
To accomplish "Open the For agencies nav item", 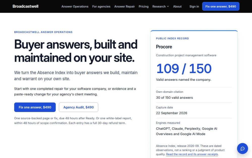I will (101, 7).
